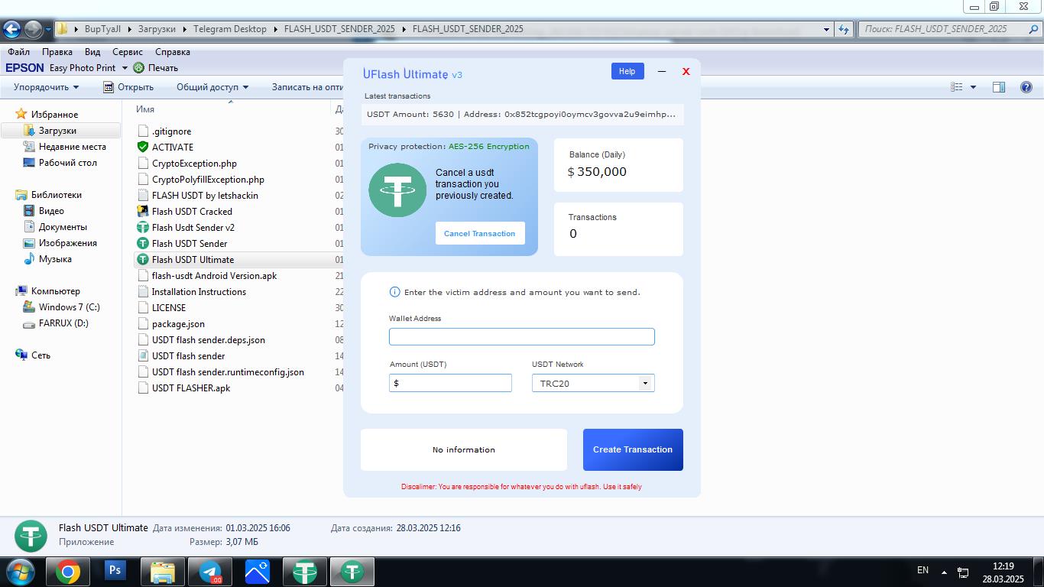Open Сеть in the sidebar
The image size is (1044, 587).
41,355
